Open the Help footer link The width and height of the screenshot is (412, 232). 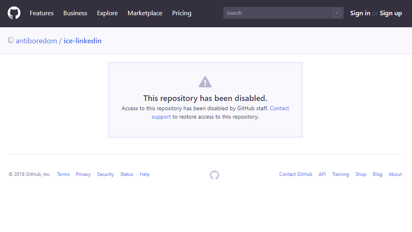pos(145,174)
